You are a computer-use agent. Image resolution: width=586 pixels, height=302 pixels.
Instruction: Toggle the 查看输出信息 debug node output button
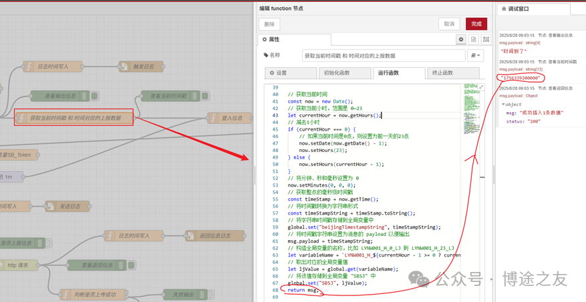pyautogui.click(x=94, y=96)
